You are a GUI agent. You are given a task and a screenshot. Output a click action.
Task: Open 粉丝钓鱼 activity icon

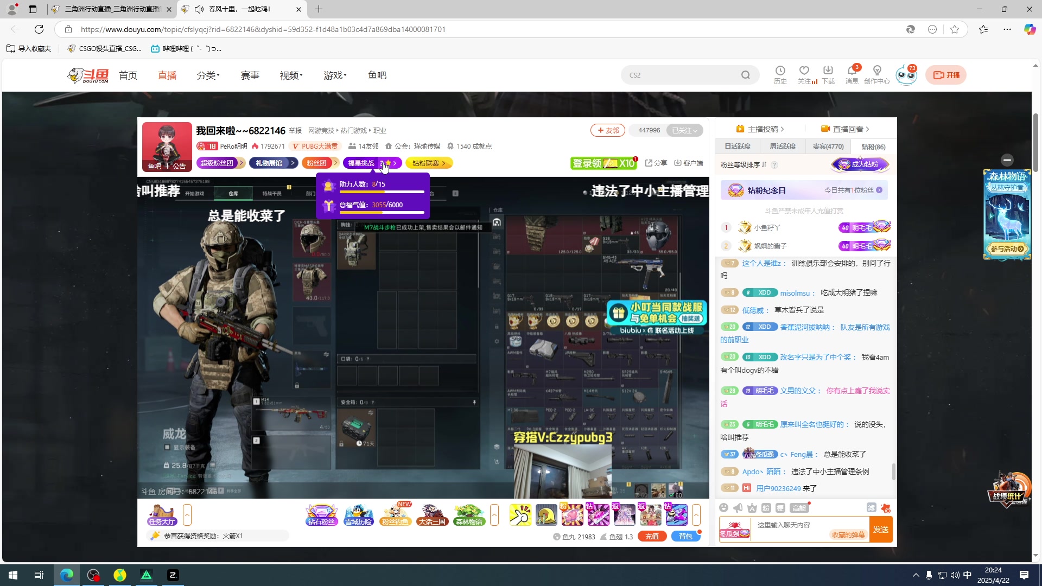point(396,515)
